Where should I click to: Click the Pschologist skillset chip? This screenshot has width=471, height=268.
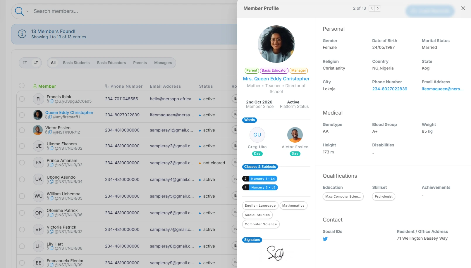[384, 196]
